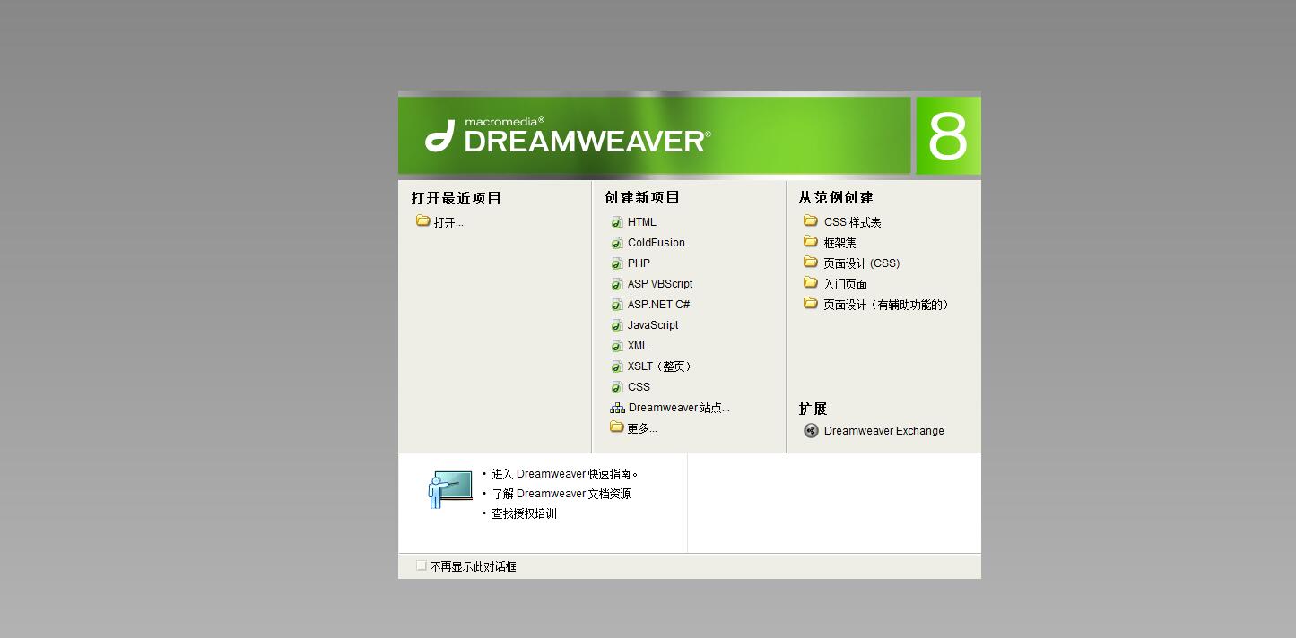1296x638 pixels.
Task: Create a new ASP VBScript file
Action: 659,284
